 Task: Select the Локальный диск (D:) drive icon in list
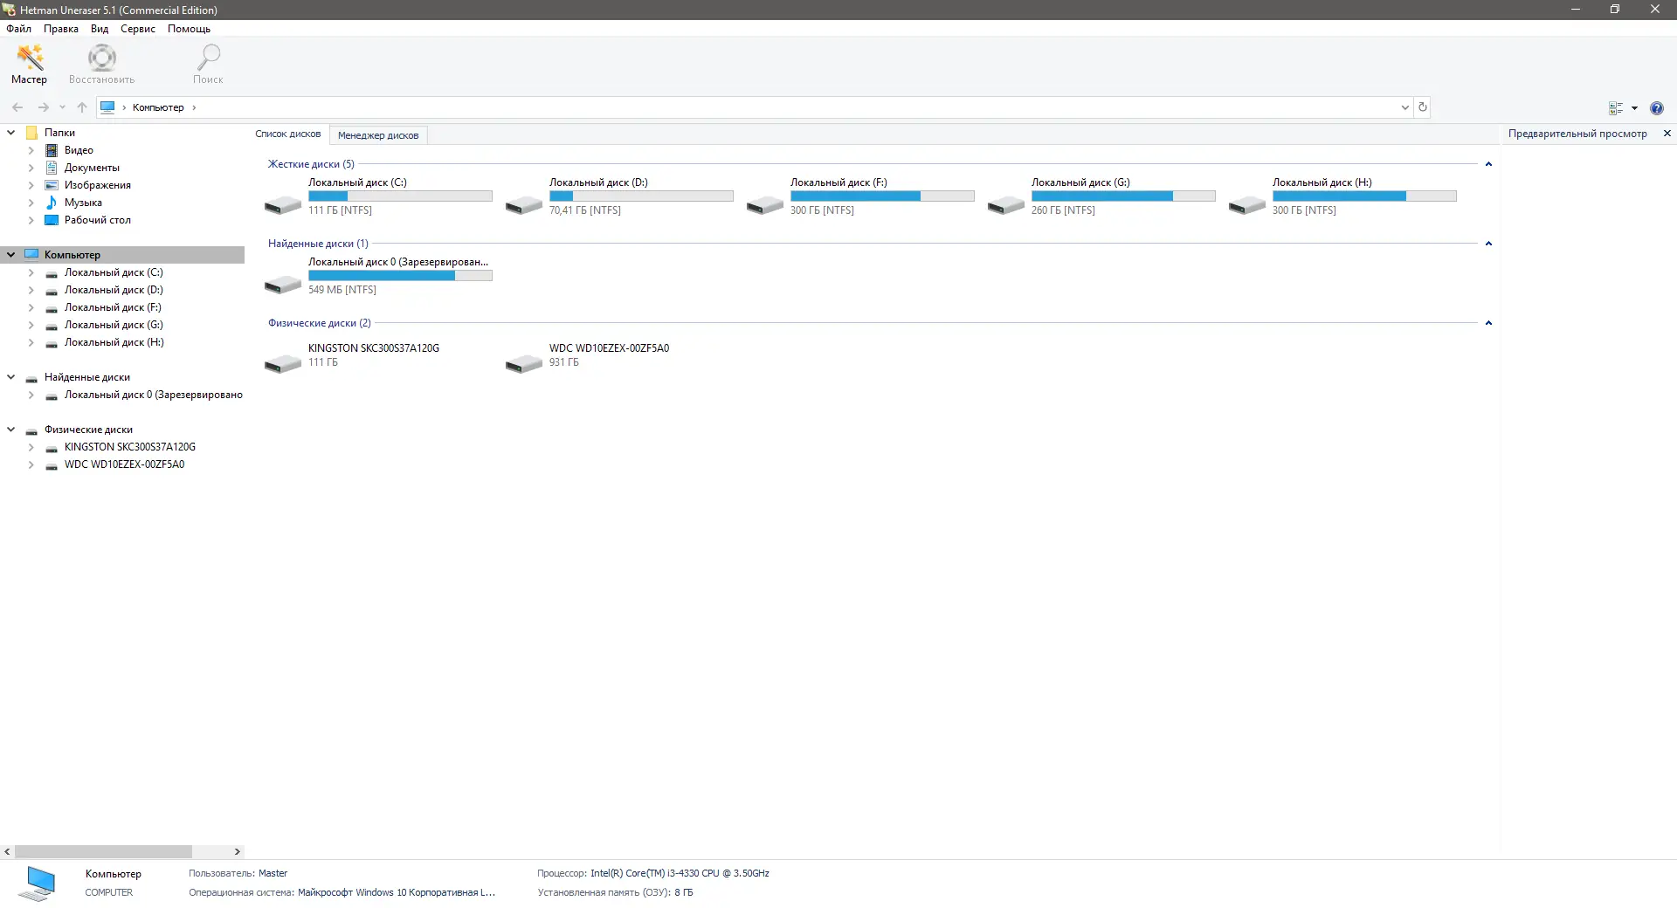pyautogui.click(x=524, y=205)
